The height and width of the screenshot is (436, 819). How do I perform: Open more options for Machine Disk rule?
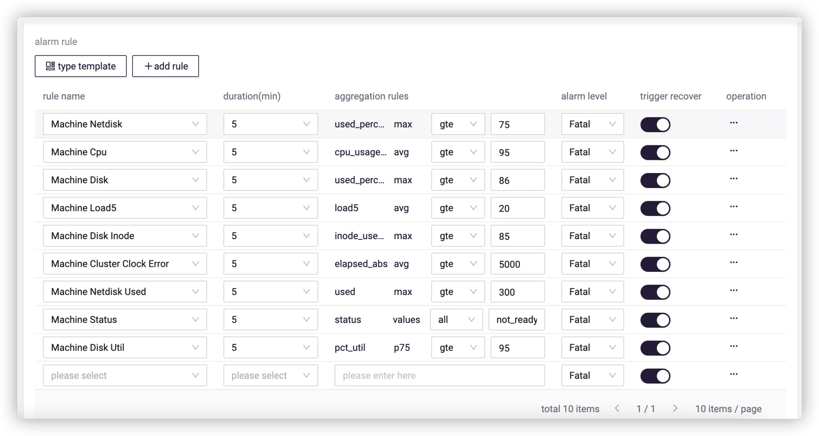pyautogui.click(x=734, y=179)
